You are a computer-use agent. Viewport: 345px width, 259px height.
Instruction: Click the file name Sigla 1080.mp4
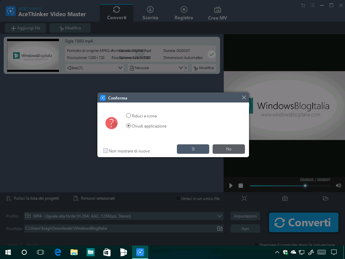tap(79, 41)
